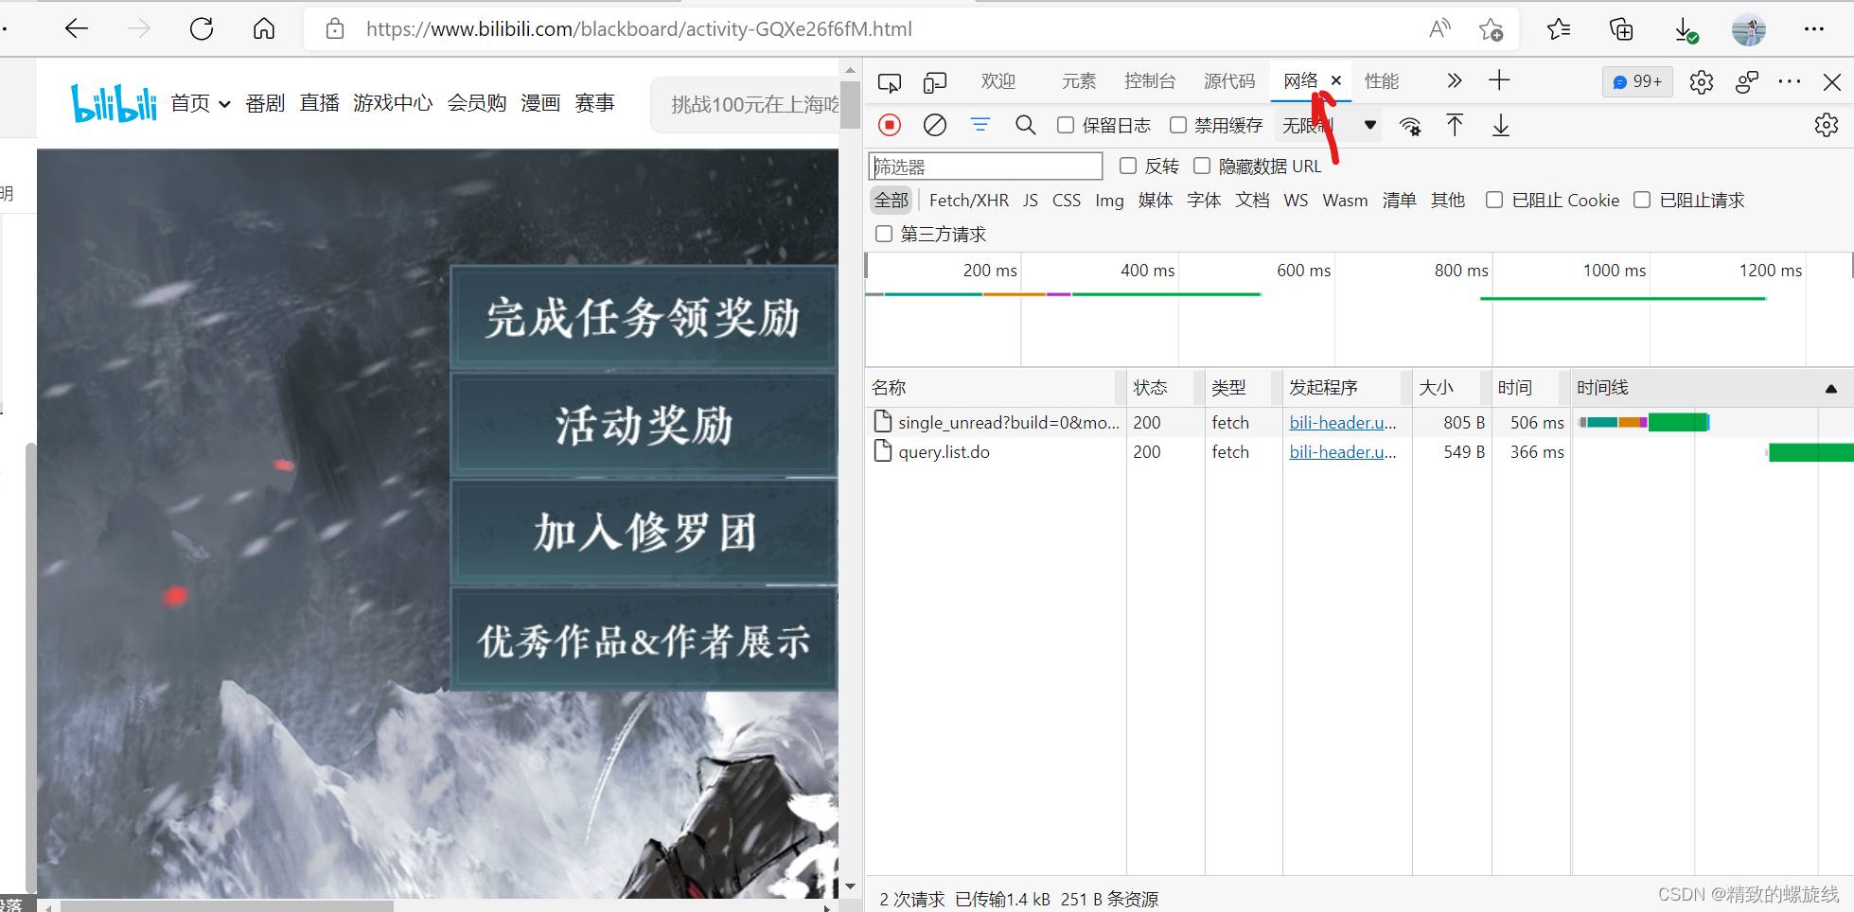Add a new DevTools tool tab
Image resolution: width=1854 pixels, height=912 pixels.
(1499, 80)
